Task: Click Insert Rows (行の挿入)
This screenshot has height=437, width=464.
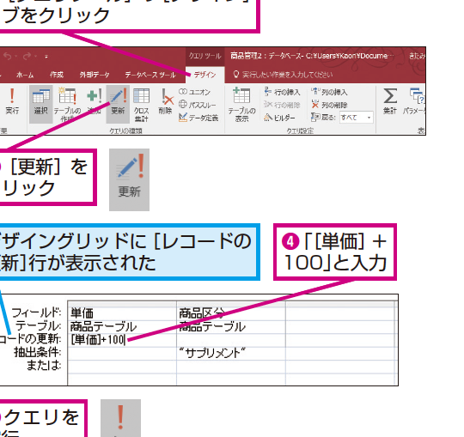Action: 282,92
